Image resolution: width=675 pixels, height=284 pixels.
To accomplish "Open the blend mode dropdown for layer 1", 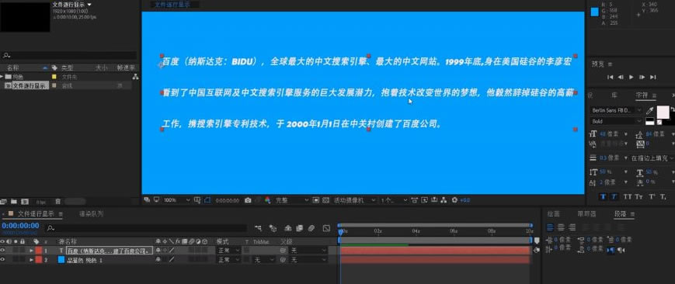I will [228, 250].
